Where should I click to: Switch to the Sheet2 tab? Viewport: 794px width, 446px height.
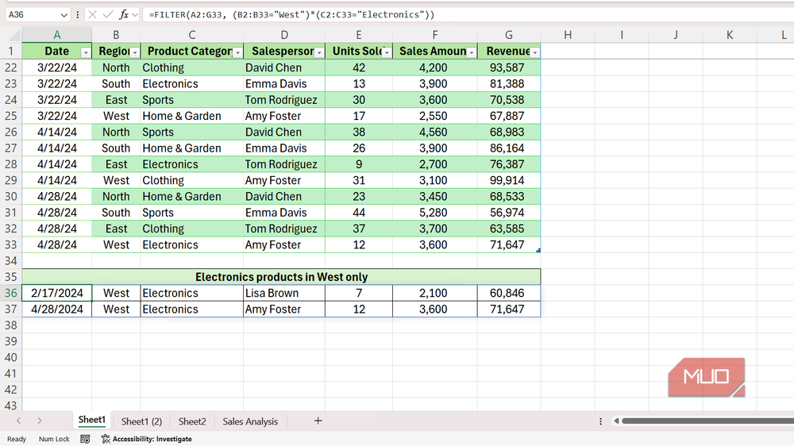point(192,421)
